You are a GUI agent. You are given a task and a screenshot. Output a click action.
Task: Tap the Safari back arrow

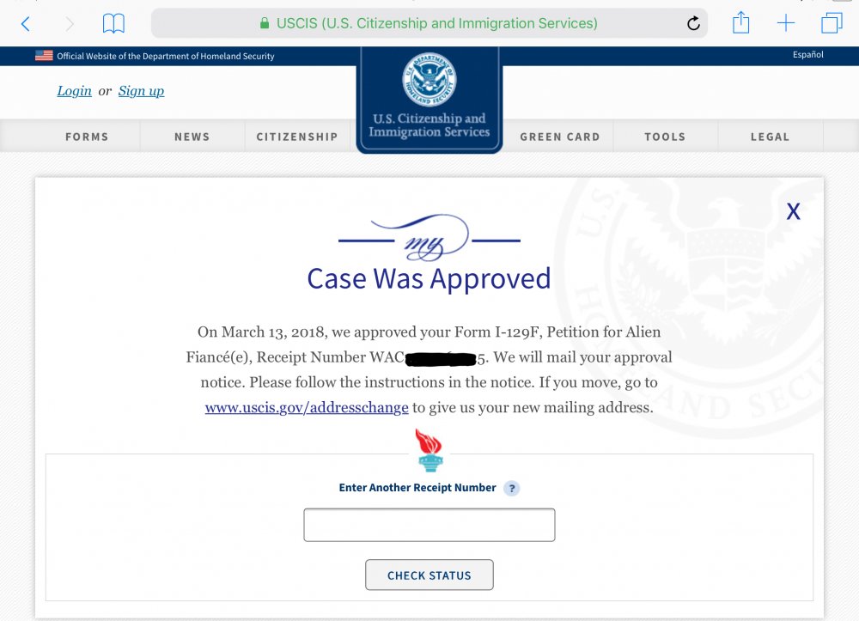[x=25, y=23]
